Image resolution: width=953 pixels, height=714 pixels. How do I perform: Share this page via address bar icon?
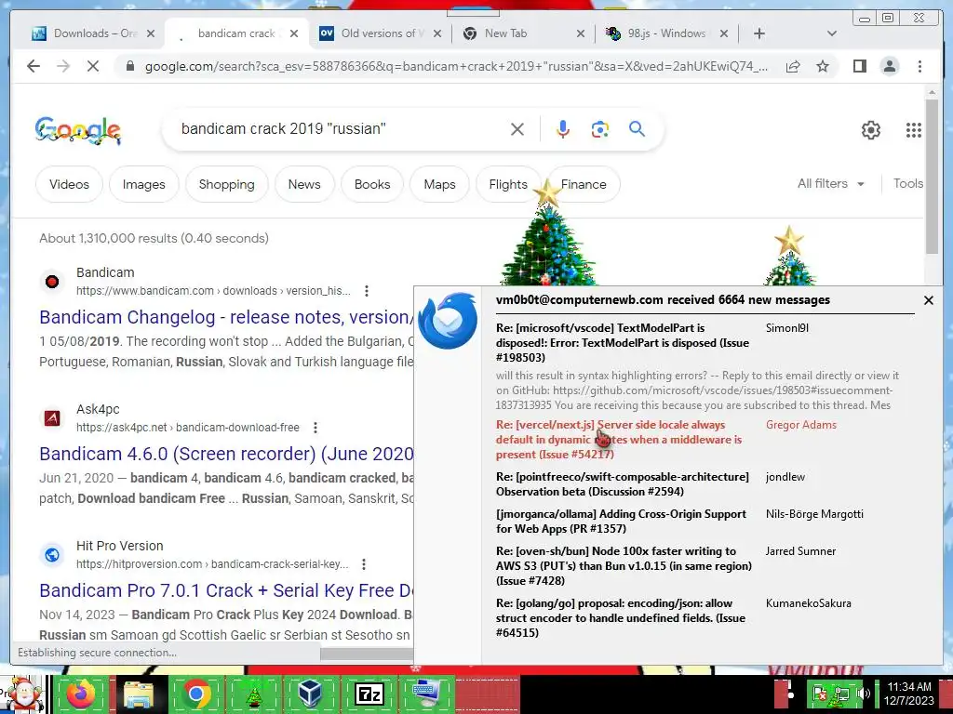coord(793,66)
